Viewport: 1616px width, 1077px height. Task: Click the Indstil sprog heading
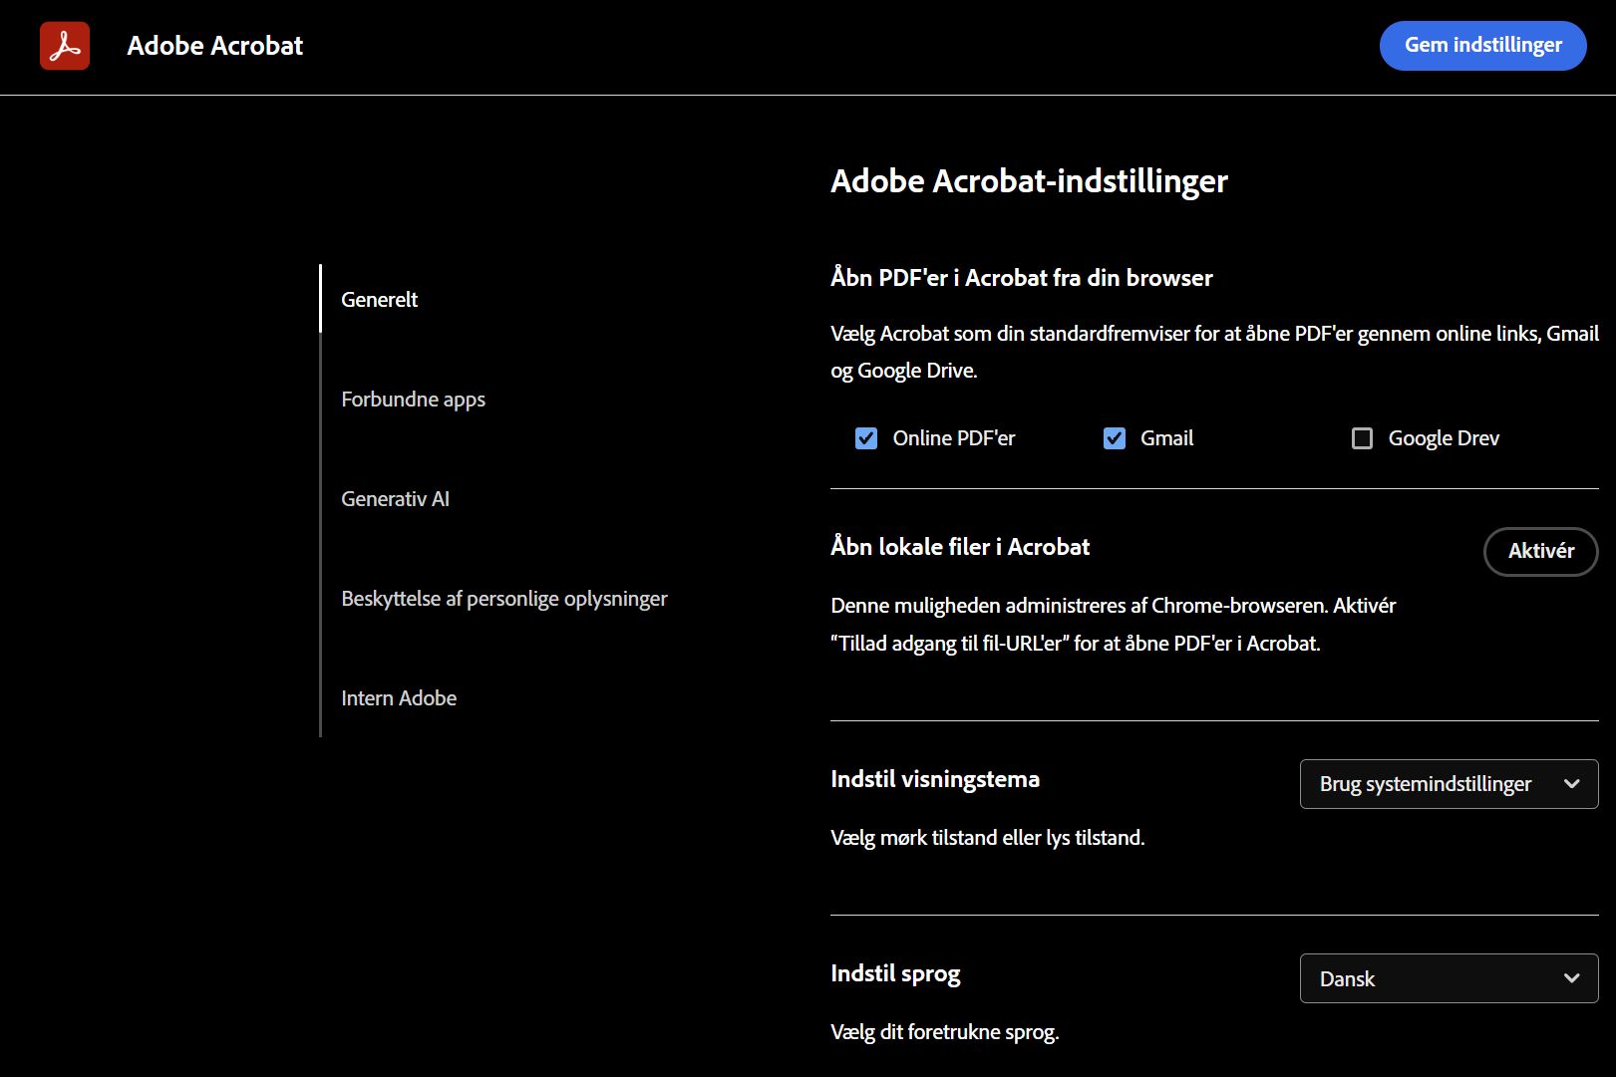point(895,973)
